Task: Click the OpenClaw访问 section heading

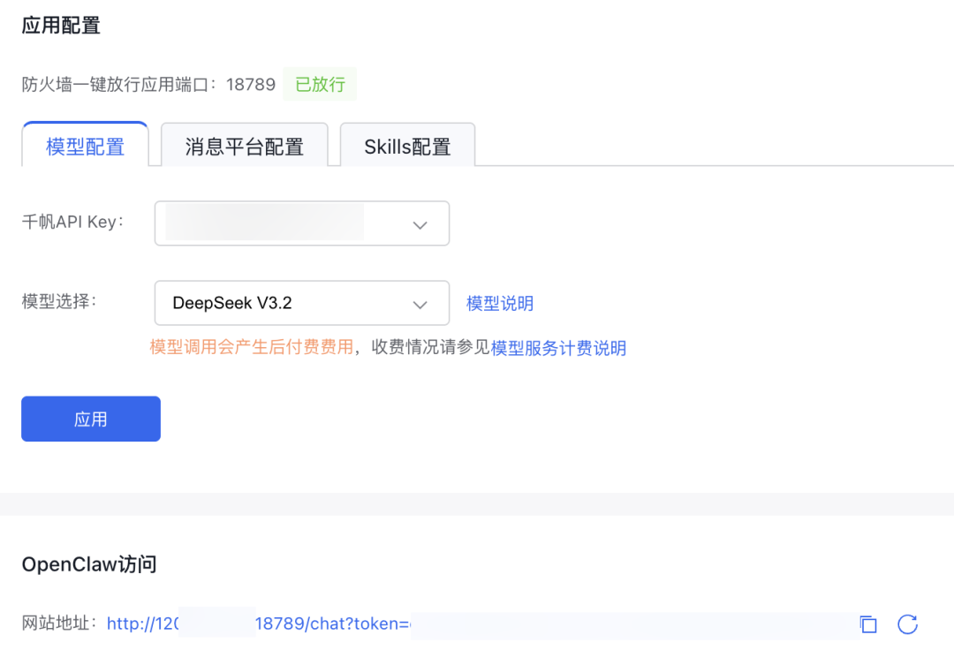Action: point(89,564)
